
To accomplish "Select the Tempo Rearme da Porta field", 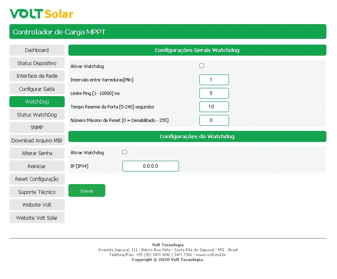I will [x=214, y=107].
